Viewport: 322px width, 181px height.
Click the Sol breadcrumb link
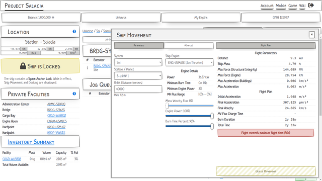(x=98, y=31)
